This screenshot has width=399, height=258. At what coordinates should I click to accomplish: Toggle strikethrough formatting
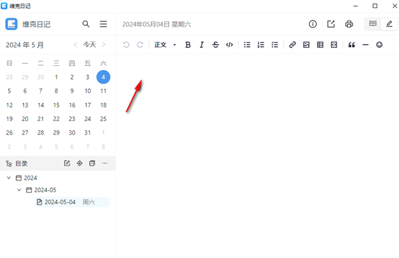216,45
